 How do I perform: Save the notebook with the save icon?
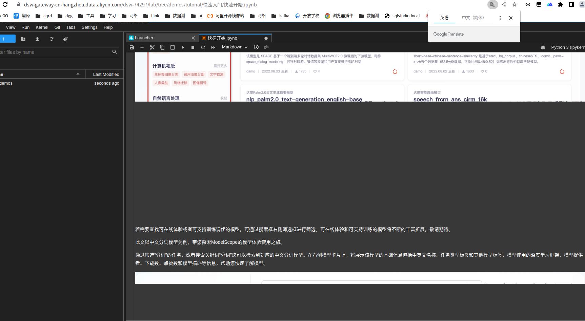132,47
